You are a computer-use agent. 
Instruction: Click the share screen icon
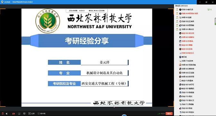tap(19, 113)
